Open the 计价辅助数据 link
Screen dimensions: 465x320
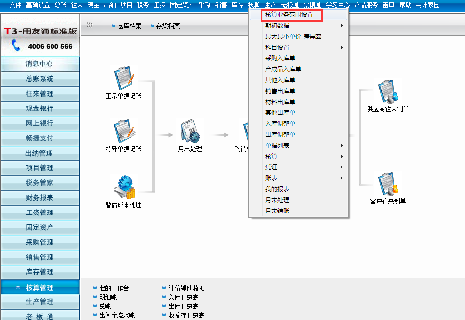pyautogui.click(x=186, y=288)
